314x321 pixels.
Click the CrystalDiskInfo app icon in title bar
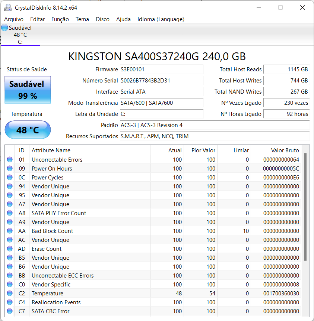8,7
